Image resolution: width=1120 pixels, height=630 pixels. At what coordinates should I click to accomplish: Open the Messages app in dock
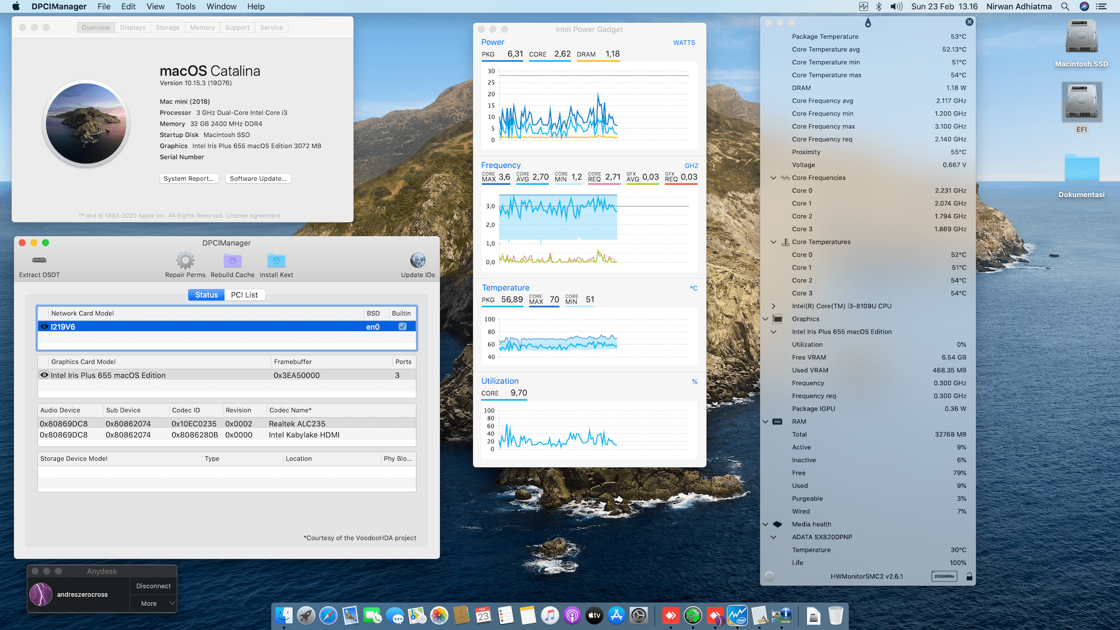tap(395, 615)
